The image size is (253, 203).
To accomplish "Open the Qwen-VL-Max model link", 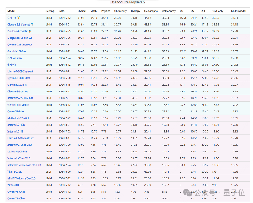I will pos(16,111).
